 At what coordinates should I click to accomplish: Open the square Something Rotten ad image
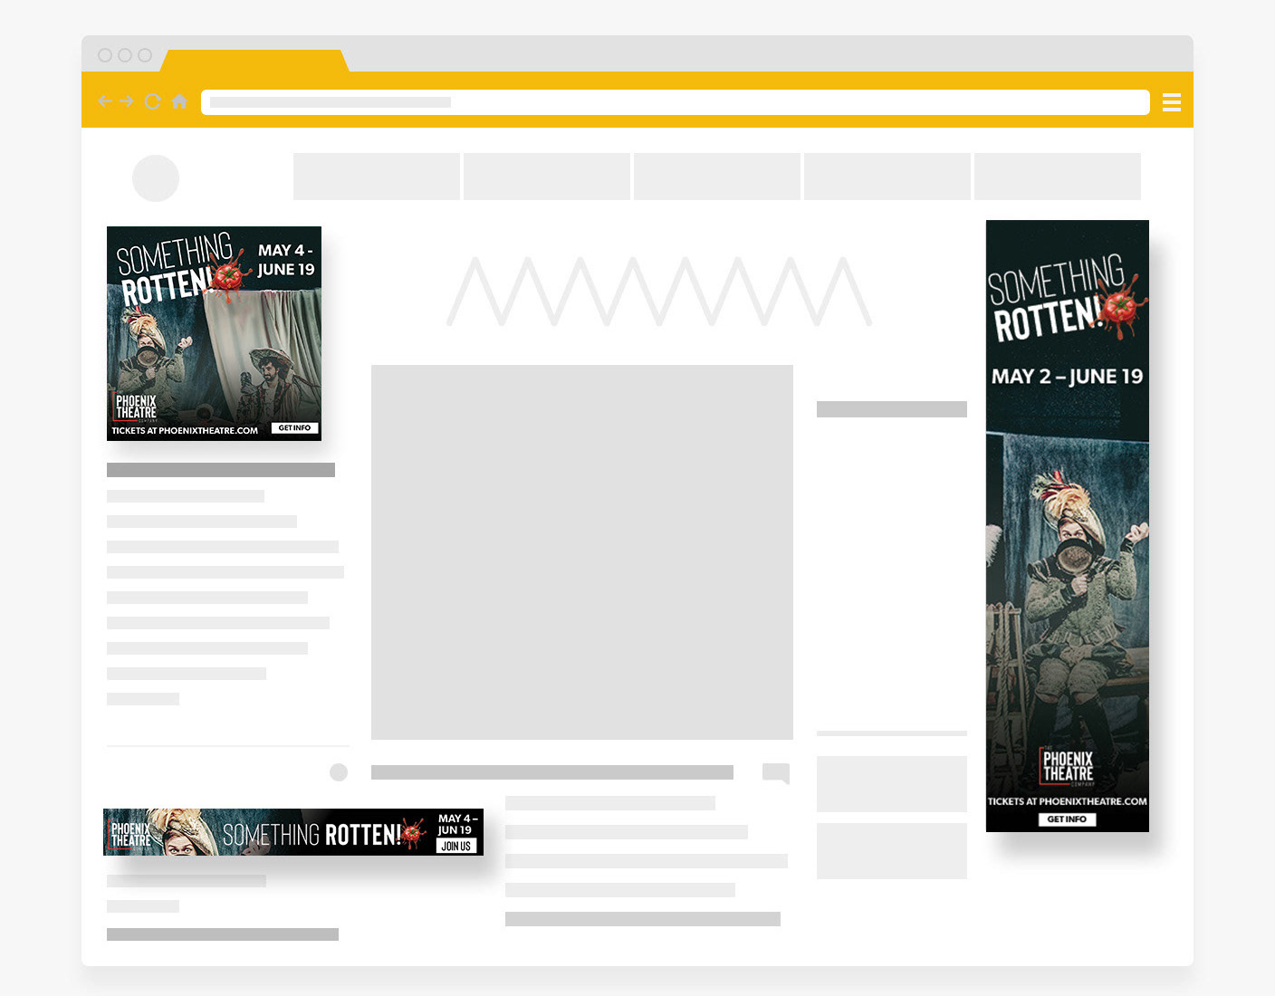coord(214,333)
